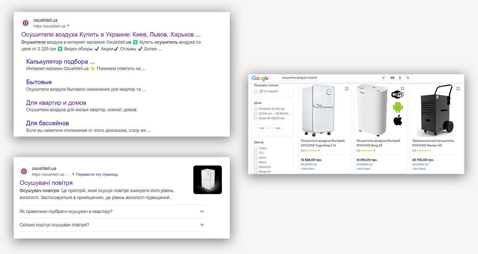
Task: Bookmark the MYCOND Yugo Smart 16 card
Action: click(x=347, y=89)
